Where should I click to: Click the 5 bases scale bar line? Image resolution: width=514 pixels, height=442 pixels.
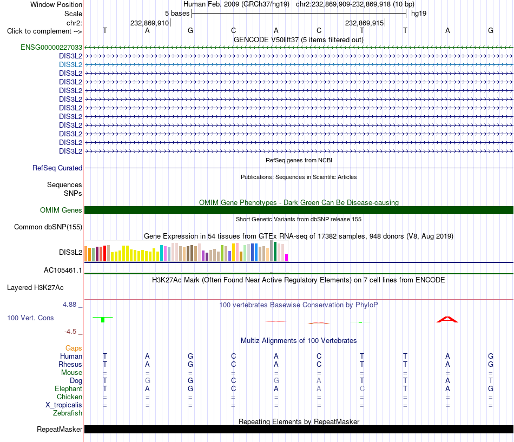point(299,14)
